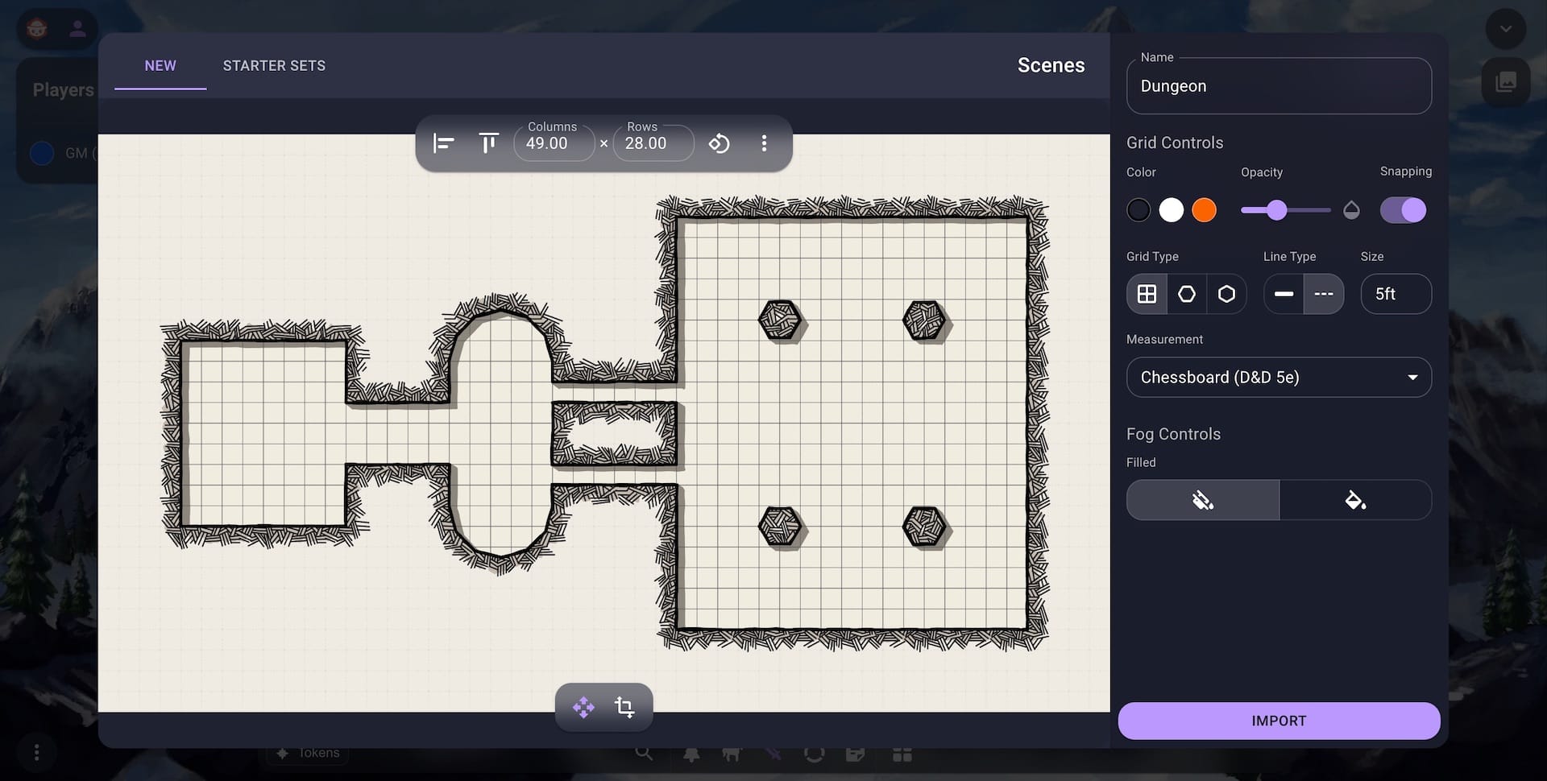Click the Name field containing Dungeon
1547x781 pixels.
coord(1278,85)
